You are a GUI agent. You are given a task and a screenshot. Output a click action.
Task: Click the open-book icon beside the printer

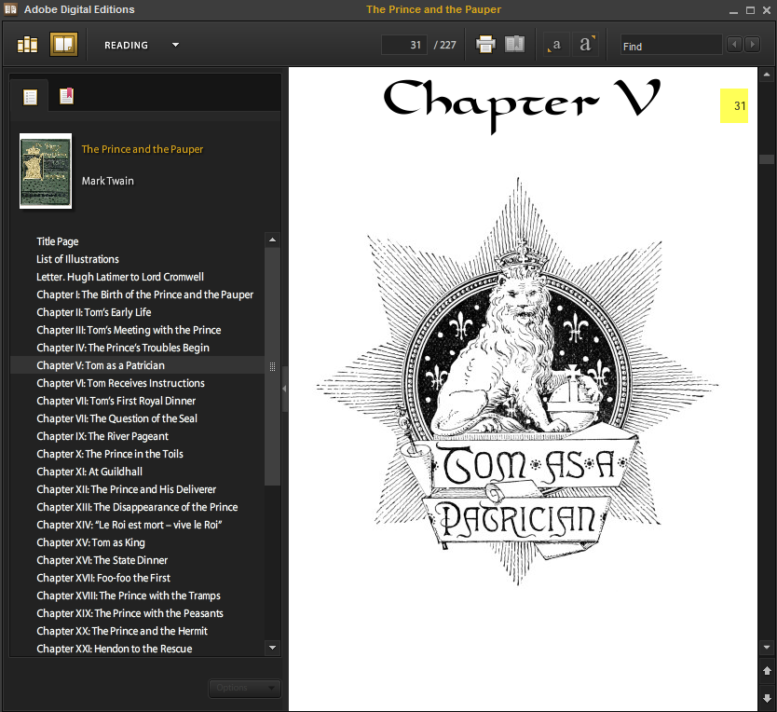514,45
